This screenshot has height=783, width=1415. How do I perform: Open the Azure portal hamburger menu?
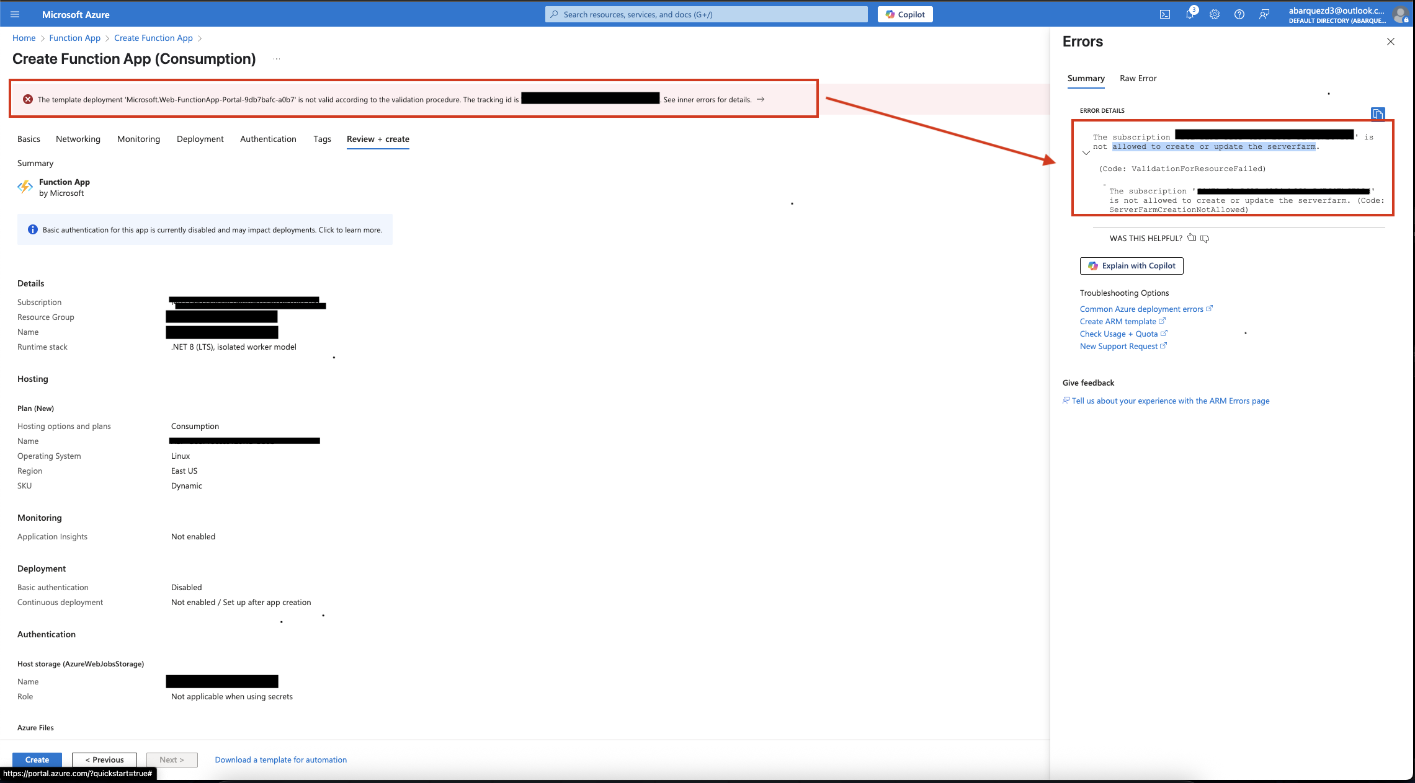15,14
